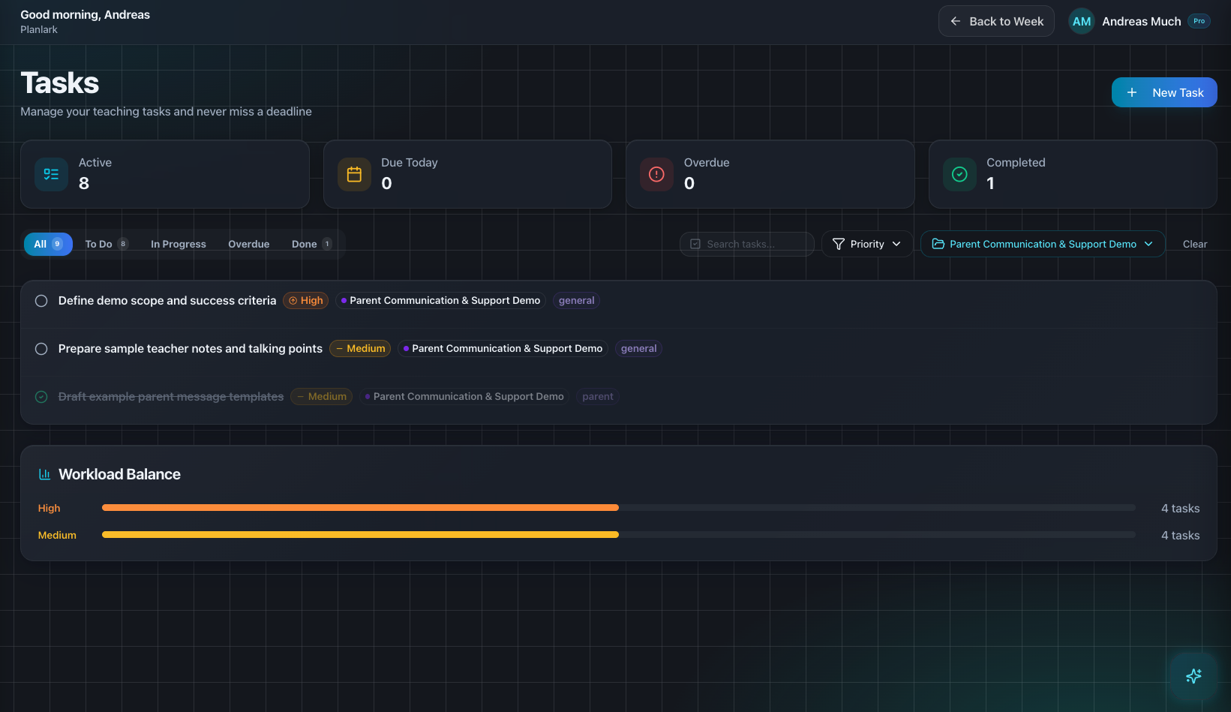The height and width of the screenshot is (712, 1231).
Task: Open the Priority filter dropdown
Action: [x=866, y=244]
